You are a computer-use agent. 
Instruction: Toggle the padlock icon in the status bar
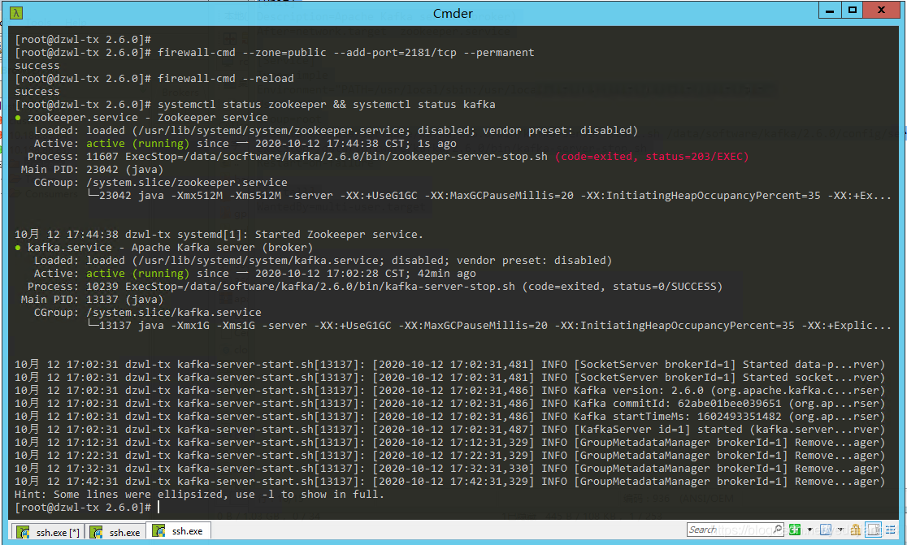click(x=856, y=530)
